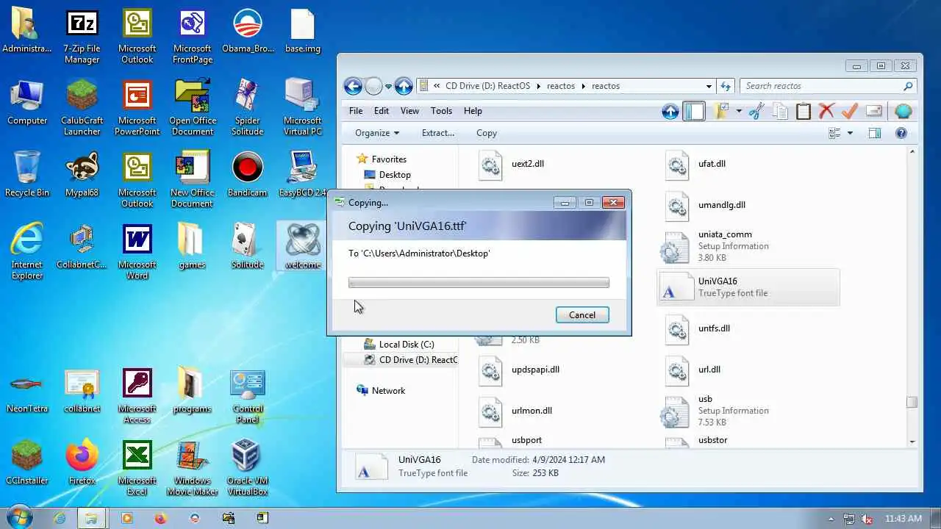Expand dropdown arrow next to folder options icon

tap(739, 112)
